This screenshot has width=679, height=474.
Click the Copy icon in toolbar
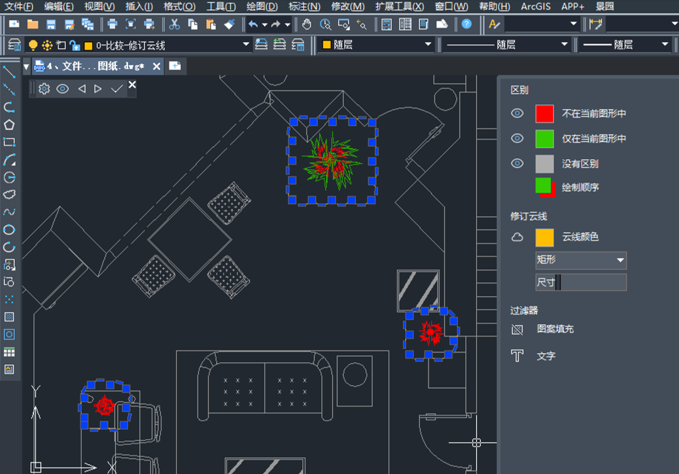193,24
